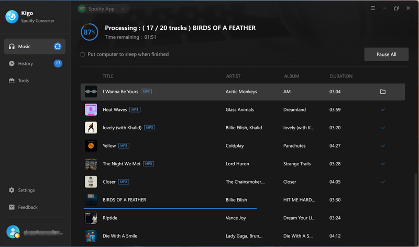Click the TITLE column header
This screenshot has width=419, height=247.
pos(108,76)
